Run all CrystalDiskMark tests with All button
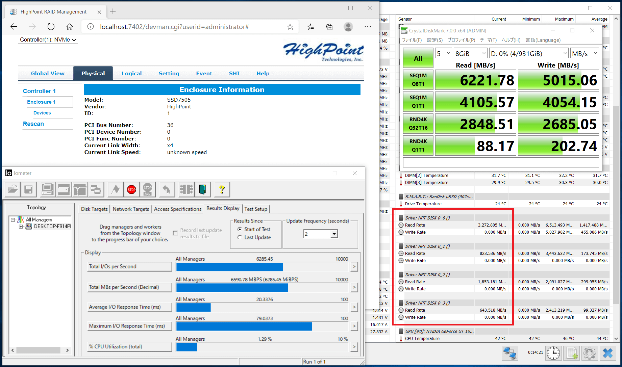This screenshot has height=367, width=622. tap(418, 58)
